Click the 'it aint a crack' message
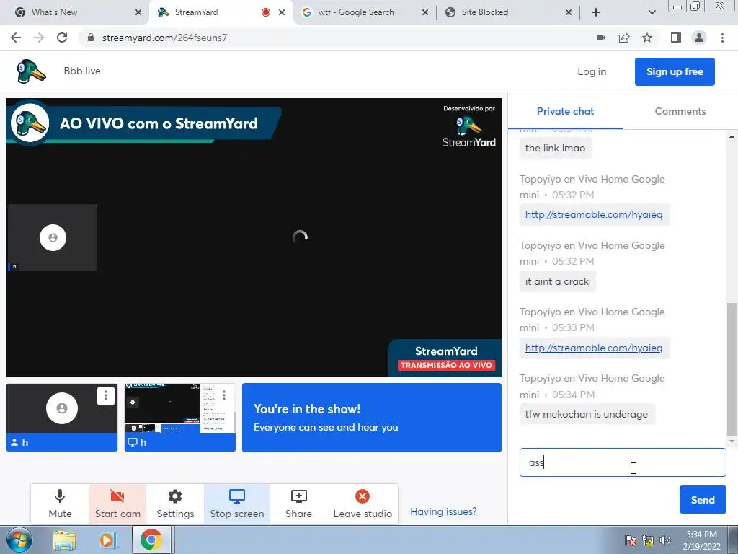Viewport: 738px width, 554px height. point(557,281)
